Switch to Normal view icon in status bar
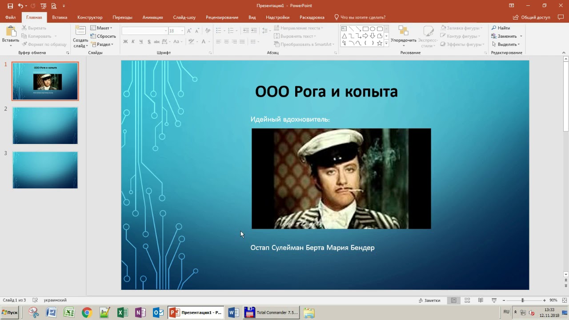The width and height of the screenshot is (569, 320). [x=454, y=300]
